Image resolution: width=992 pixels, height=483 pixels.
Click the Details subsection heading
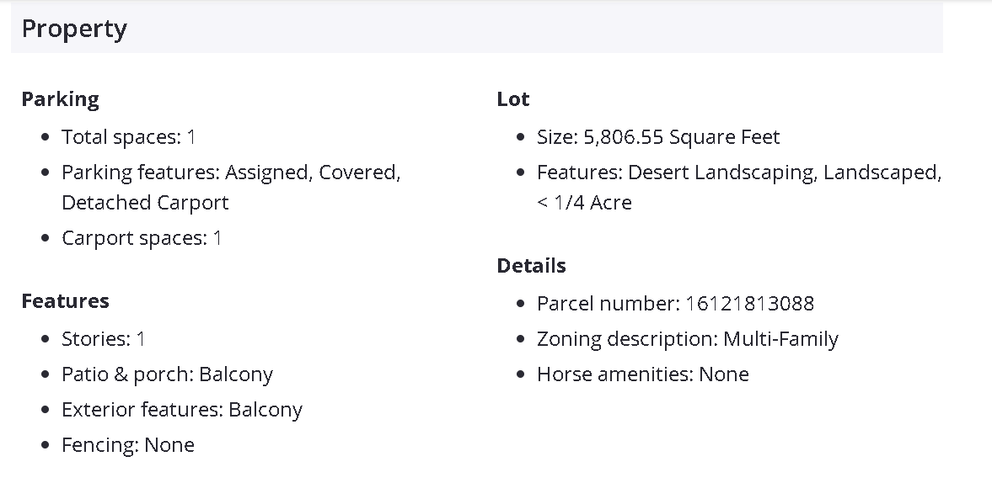pos(531,266)
